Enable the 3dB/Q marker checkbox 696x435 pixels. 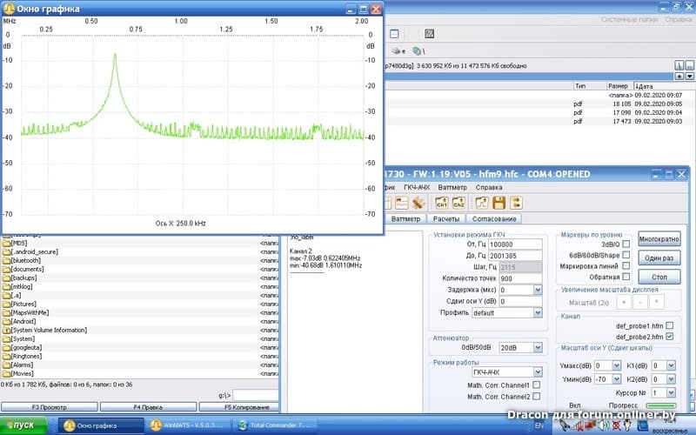[x=626, y=244]
